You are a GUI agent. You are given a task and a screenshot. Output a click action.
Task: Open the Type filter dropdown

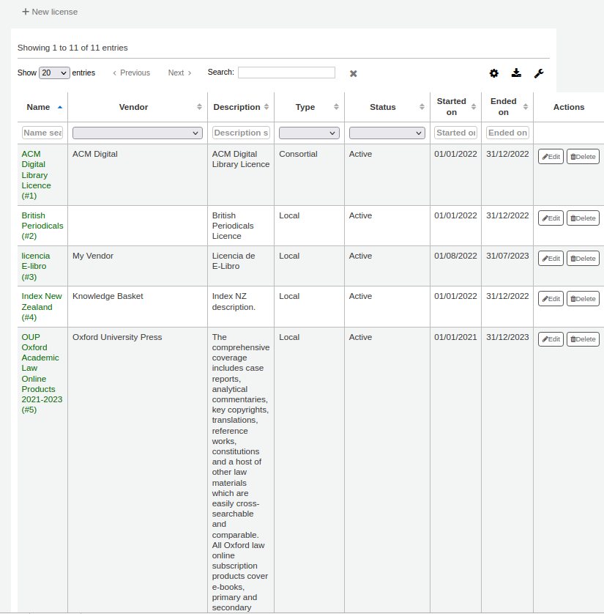309,133
